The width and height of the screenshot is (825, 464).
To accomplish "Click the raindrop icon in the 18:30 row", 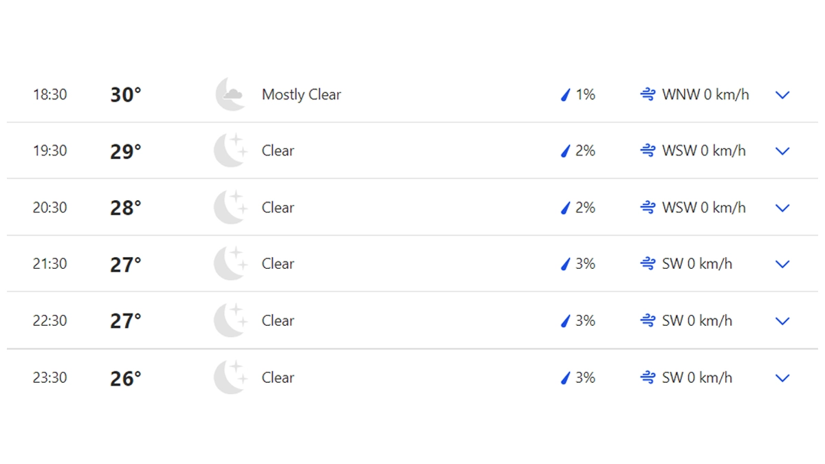I will [566, 95].
